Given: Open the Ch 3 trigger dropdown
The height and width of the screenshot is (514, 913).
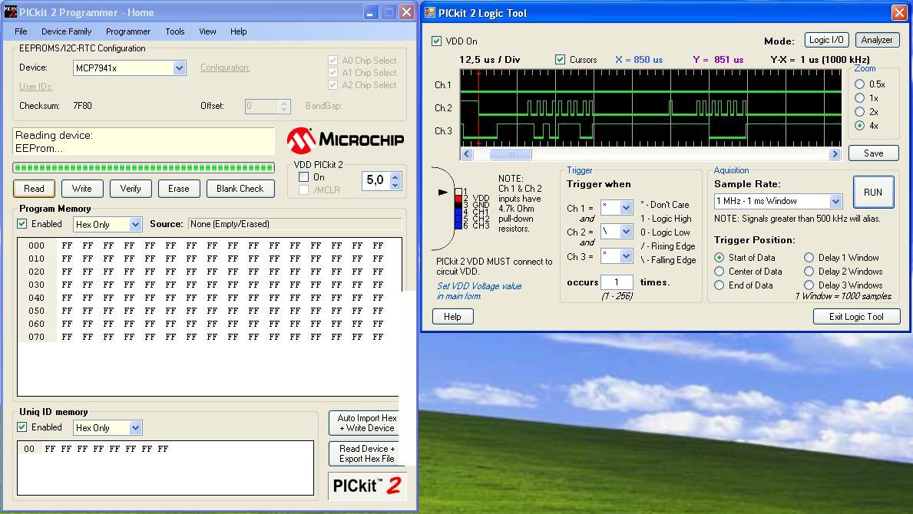Looking at the screenshot, I should 626,255.
